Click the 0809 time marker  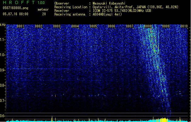click(166, 26)
